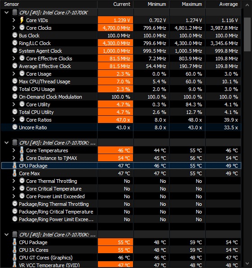This screenshot has width=252, height=268.
Task: Expand the Core VIDs row
Action: point(14,20)
